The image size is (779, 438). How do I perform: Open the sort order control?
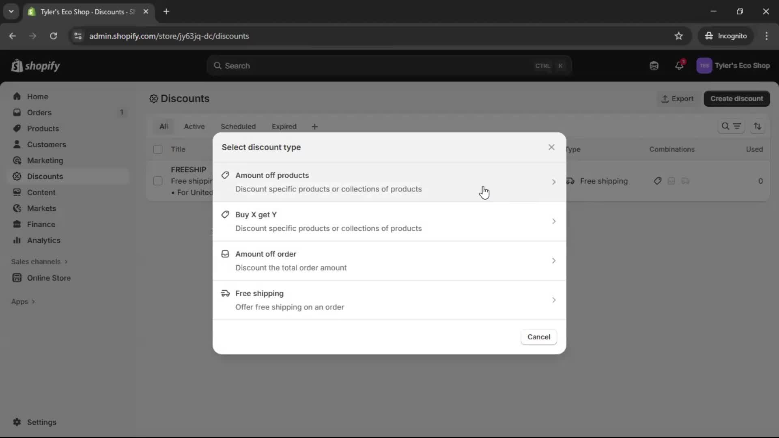click(x=758, y=126)
